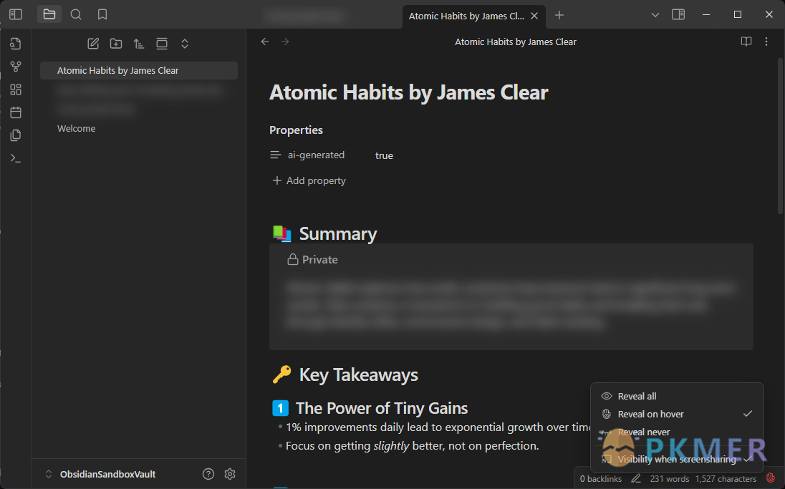Image resolution: width=785 pixels, height=489 pixels.
Task: Navigate forward with the right arrow
Action: pos(285,42)
